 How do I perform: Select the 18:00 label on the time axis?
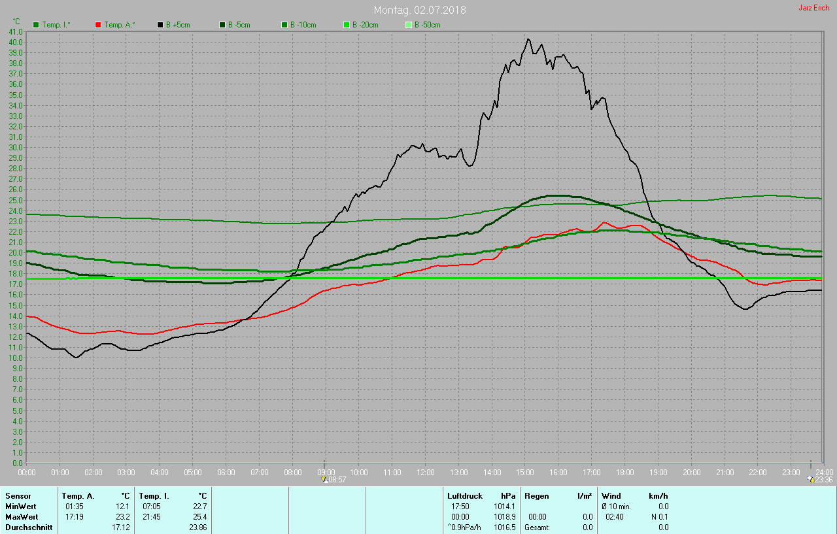point(624,472)
